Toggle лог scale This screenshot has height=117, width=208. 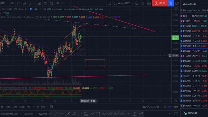170,107
